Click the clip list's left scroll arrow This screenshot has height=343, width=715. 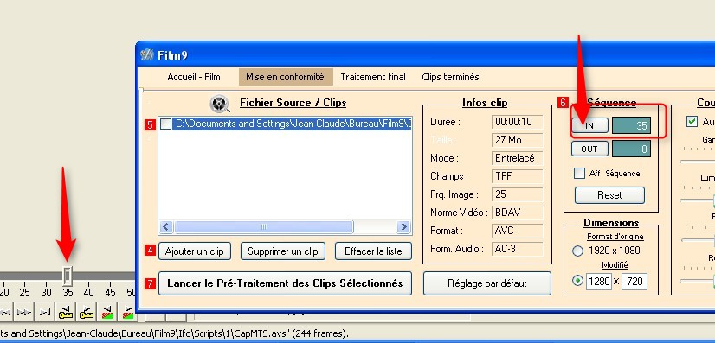tap(166, 227)
